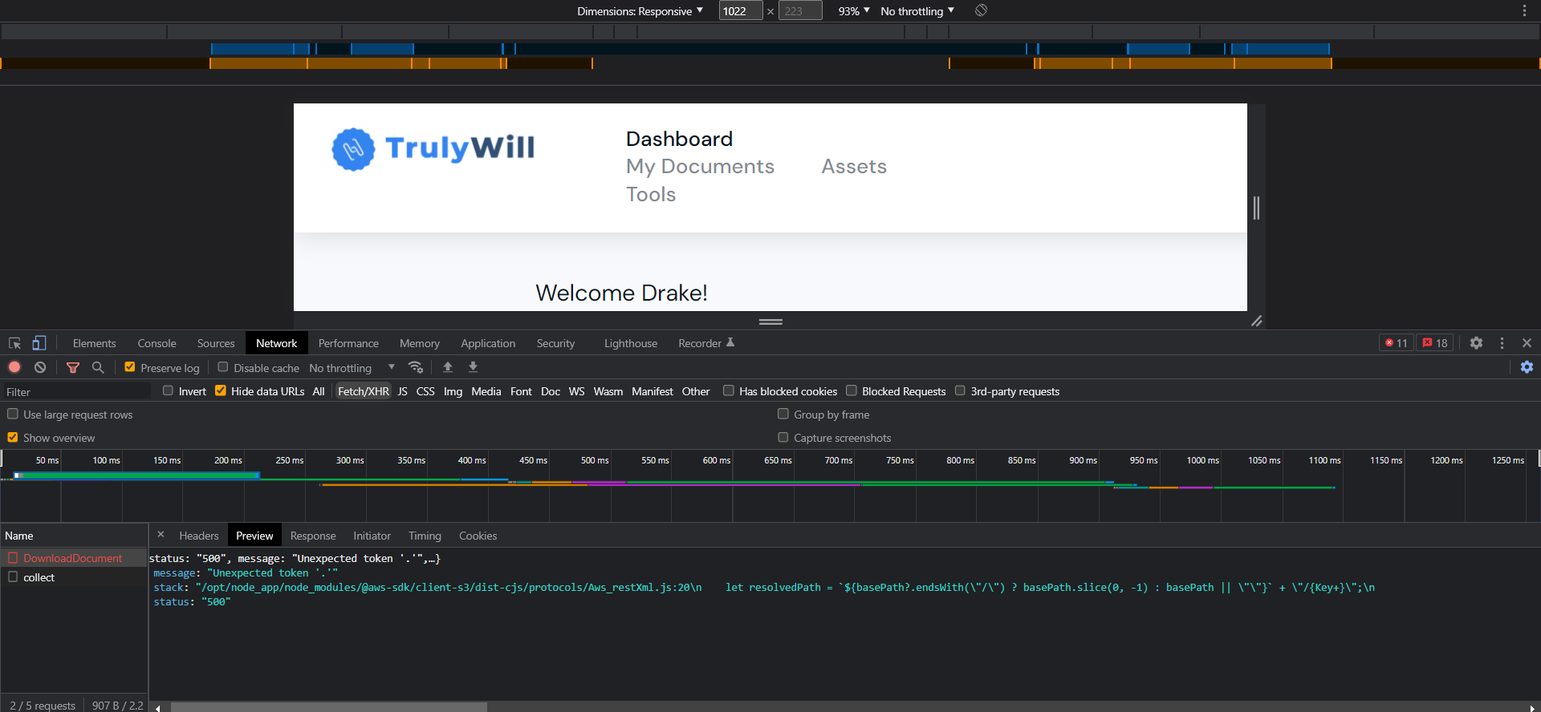Switch to the Console tab

[157, 343]
